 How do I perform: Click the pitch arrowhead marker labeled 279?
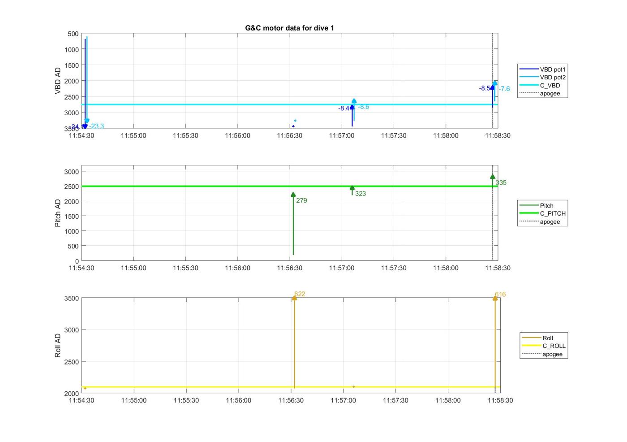pos(293,195)
